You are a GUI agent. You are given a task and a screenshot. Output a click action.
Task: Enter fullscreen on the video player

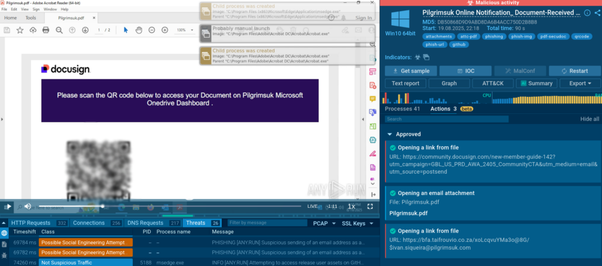click(370, 206)
